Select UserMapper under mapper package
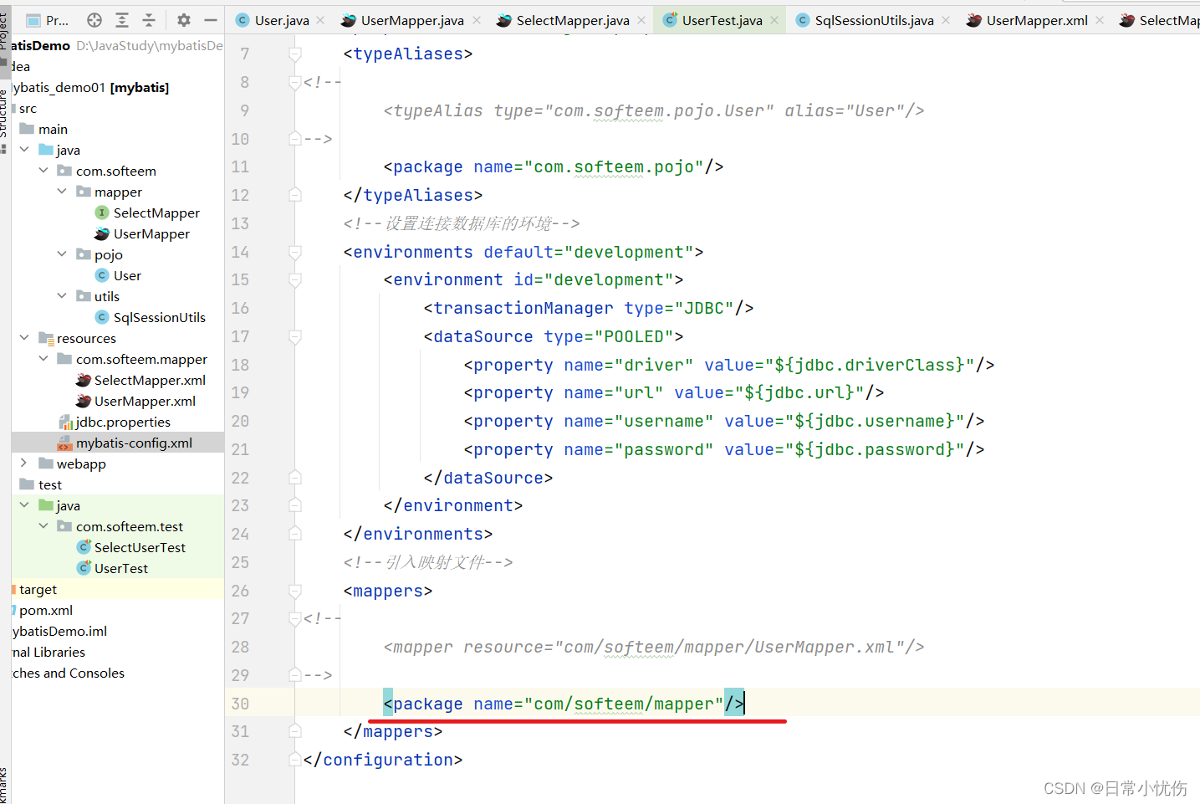1200x804 pixels. (151, 233)
